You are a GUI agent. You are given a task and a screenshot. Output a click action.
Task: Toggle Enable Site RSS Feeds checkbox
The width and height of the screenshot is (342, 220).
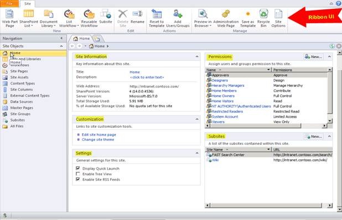click(77, 179)
